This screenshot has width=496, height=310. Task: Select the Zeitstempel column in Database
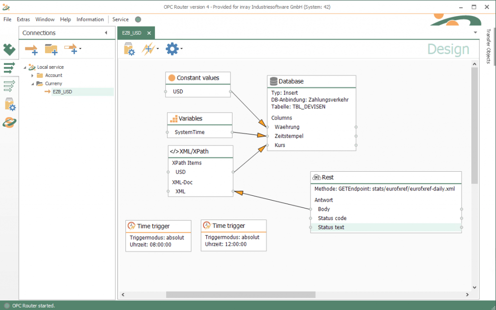(x=311, y=136)
